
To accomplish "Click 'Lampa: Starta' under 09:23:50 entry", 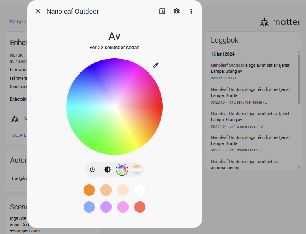I will [224, 95].
